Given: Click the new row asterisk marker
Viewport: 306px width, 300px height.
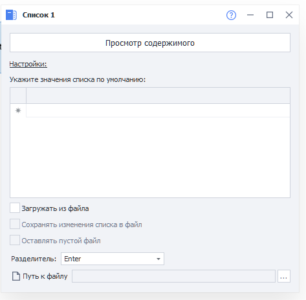Looking at the screenshot, I should pyautogui.click(x=18, y=110).
